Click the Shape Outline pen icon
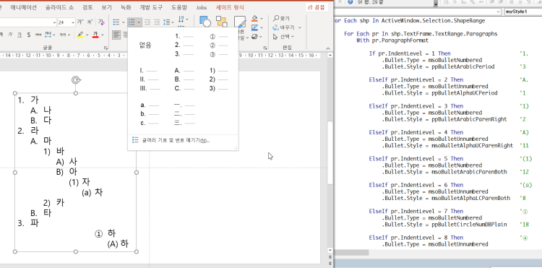The width and height of the screenshot is (542, 268). 255,27
